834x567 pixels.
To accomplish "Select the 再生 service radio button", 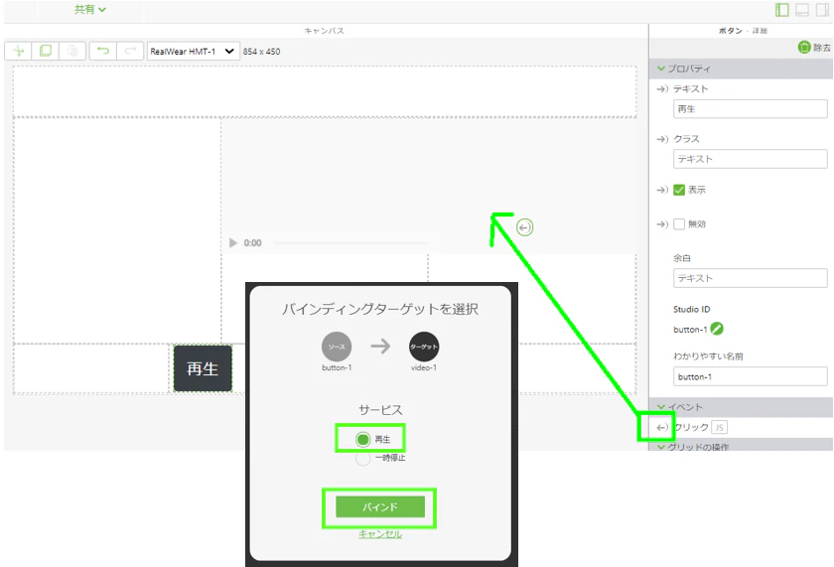I will 362,439.
